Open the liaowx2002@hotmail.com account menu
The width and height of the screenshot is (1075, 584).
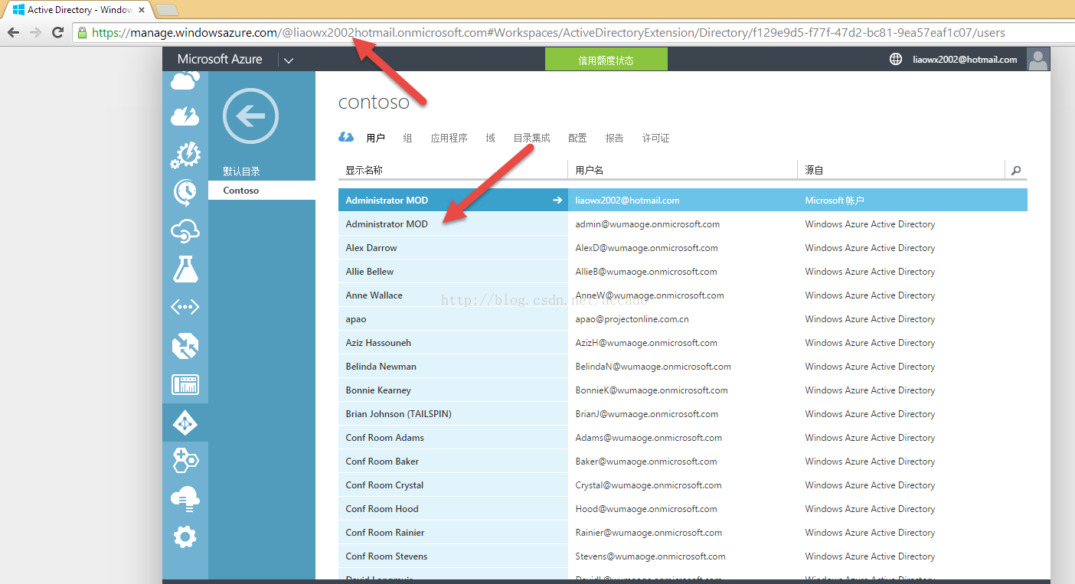[965, 60]
